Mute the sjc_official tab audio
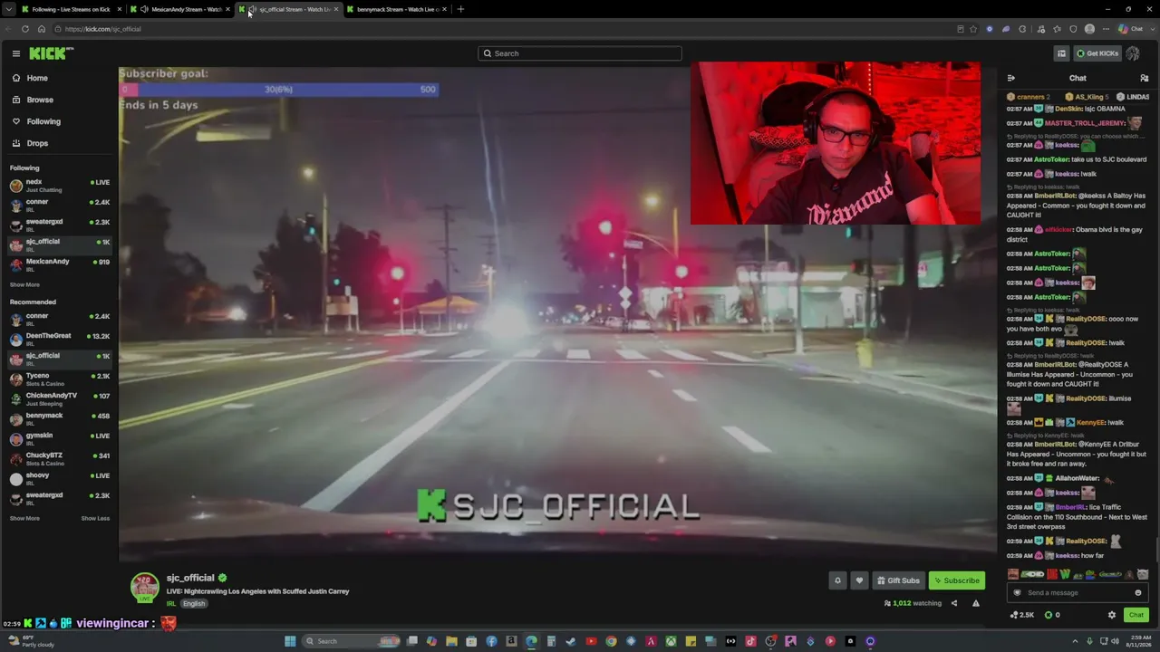This screenshot has height=652, width=1160. [252, 9]
